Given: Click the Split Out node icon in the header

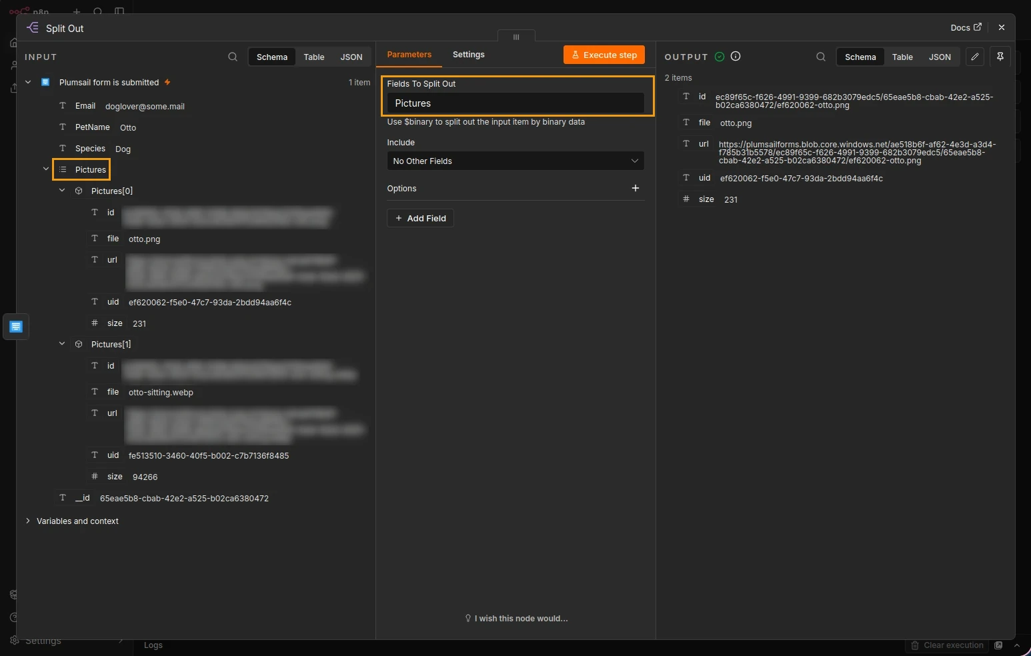Looking at the screenshot, I should (x=32, y=28).
